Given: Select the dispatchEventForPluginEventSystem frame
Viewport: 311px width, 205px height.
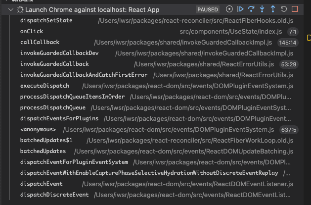Looking at the screenshot, I should [74, 162].
